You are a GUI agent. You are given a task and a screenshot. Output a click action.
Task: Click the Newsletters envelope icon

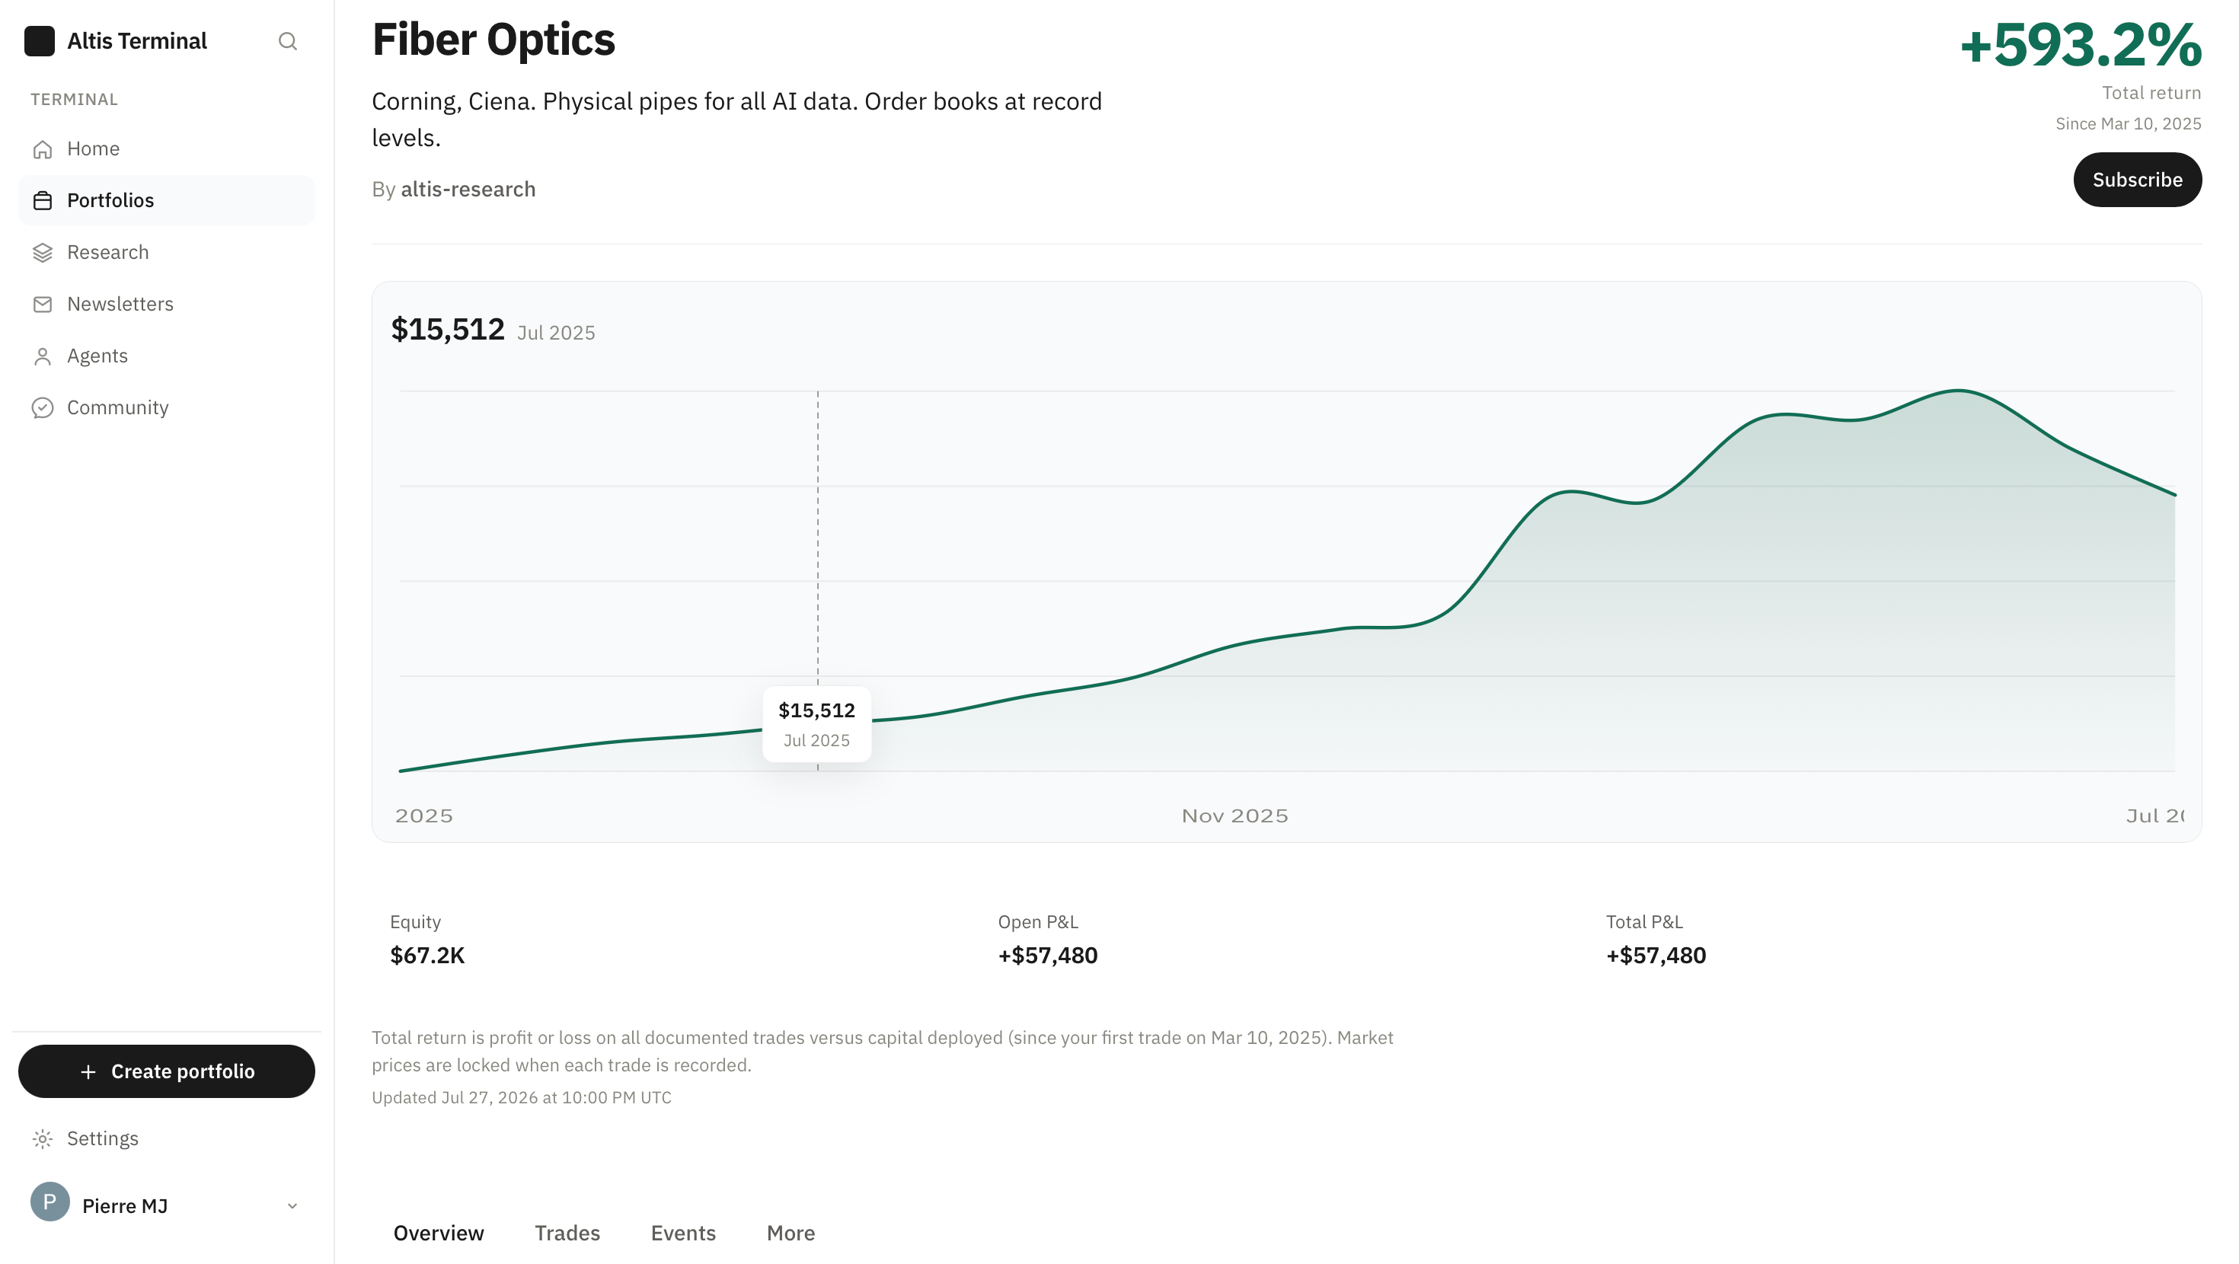point(43,305)
